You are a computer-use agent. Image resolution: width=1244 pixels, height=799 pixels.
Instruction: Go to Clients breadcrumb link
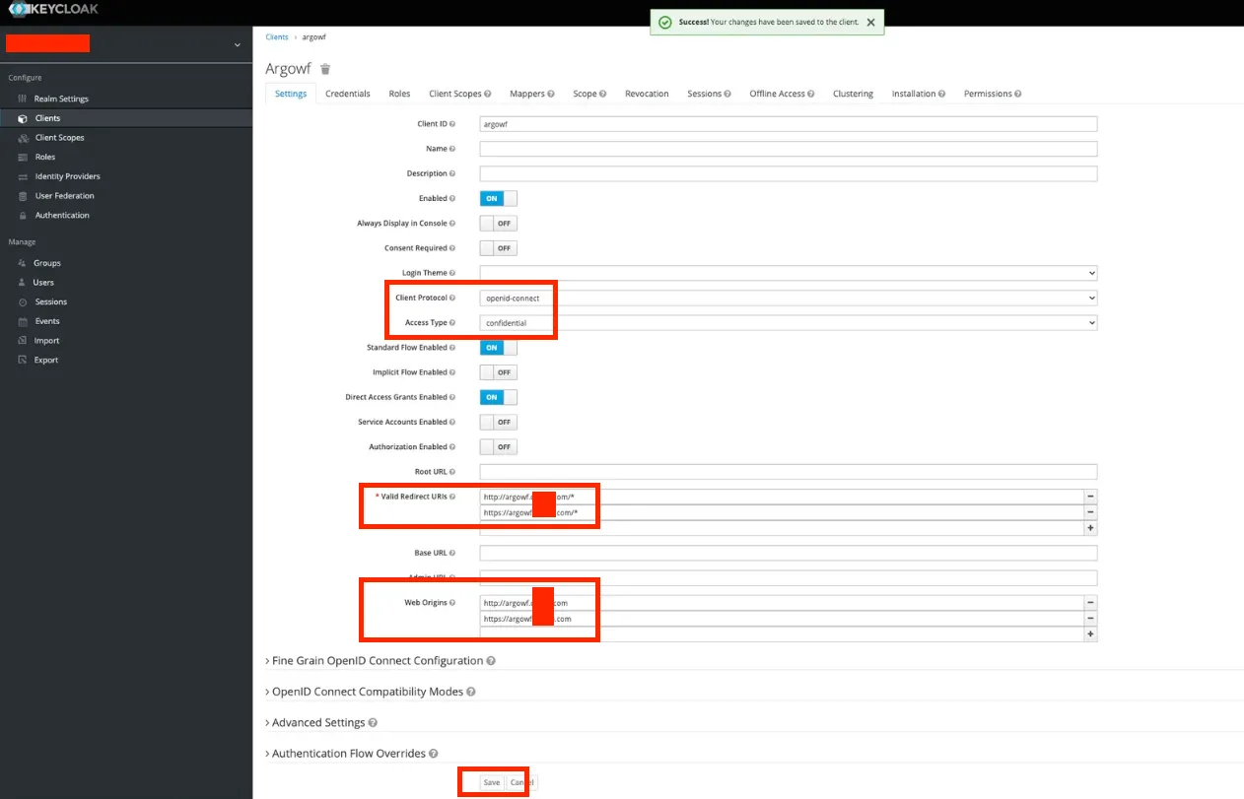tap(277, 36)
